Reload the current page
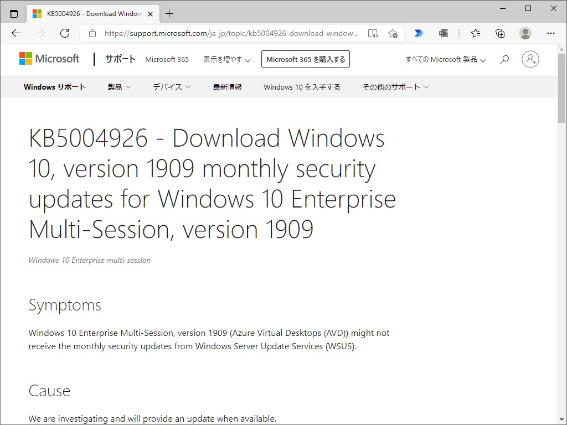 [65, 33]
